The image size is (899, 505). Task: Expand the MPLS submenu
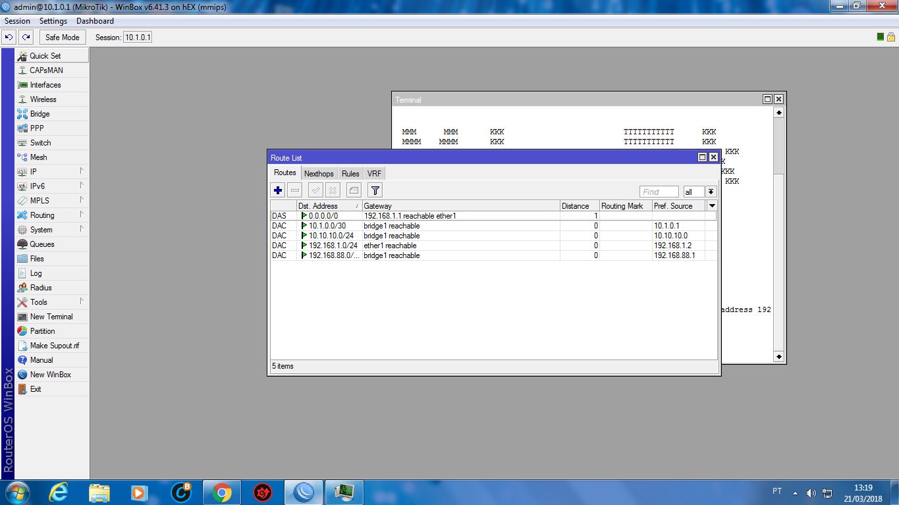(52, 201)
